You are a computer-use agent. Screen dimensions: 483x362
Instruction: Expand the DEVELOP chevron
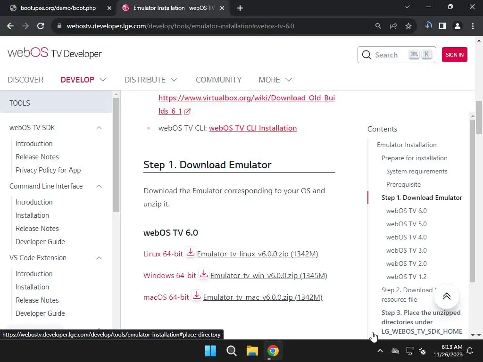point(103,80)
